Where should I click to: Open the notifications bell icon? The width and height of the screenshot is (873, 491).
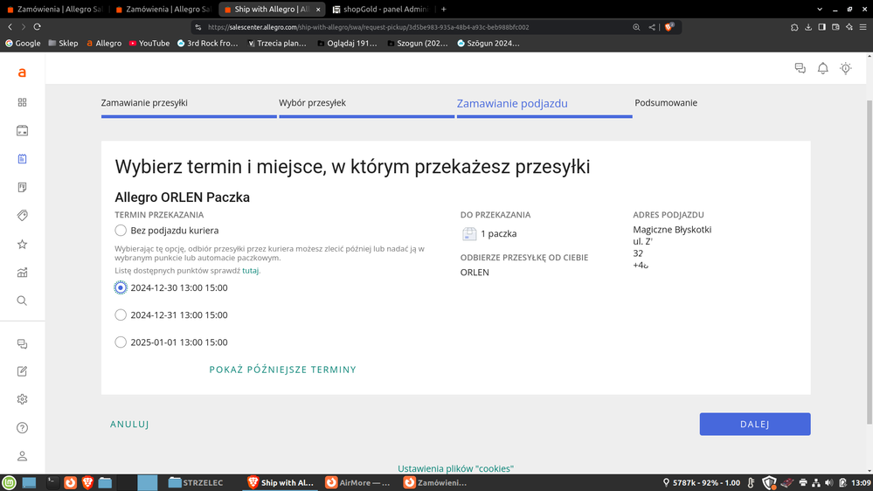823,68
